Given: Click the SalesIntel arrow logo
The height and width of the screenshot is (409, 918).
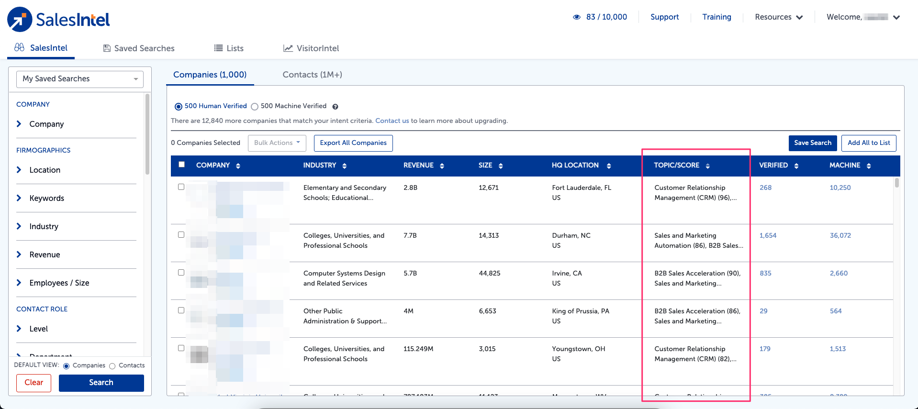Looking at the screenshot, I should [20, 20].
